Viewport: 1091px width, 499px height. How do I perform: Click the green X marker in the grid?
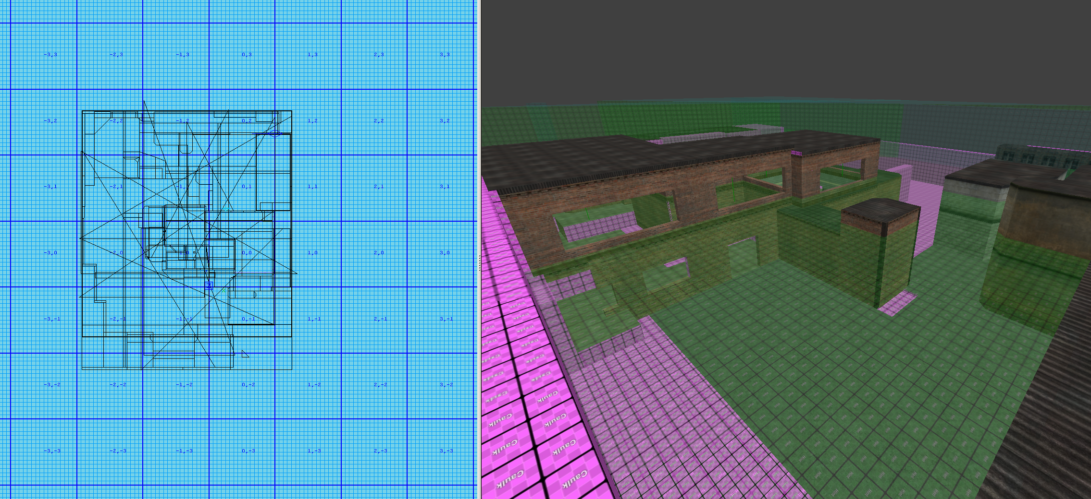click(223, 290)
